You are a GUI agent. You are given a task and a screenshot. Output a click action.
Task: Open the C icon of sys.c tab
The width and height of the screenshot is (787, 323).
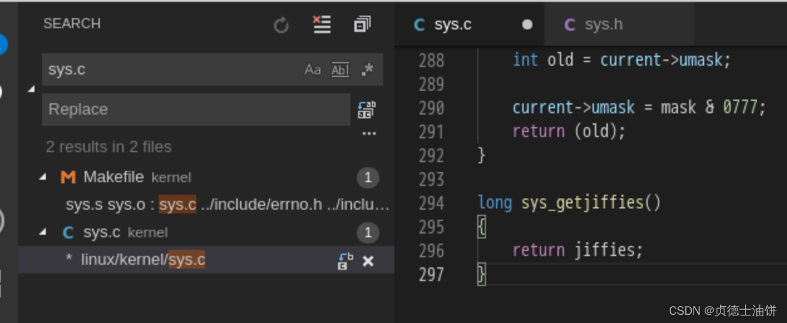click(x=420, y=24)
